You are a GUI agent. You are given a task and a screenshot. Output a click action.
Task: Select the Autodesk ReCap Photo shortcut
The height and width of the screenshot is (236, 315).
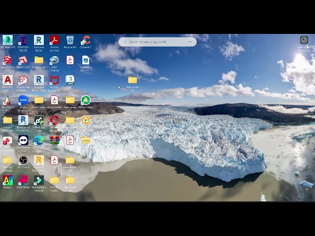click(x=39, y=80)
